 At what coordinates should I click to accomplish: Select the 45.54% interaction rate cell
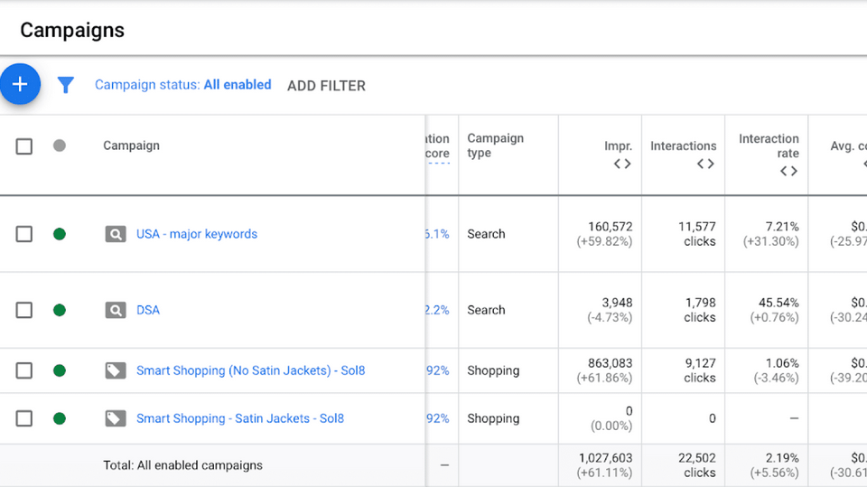tap(774, 310)
